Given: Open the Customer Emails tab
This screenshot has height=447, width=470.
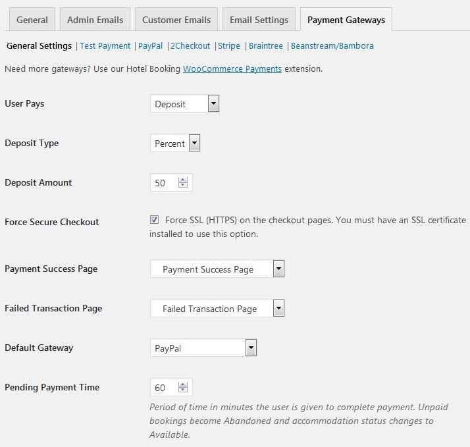Looking at the screenshot, I should [x=176, y=20].
